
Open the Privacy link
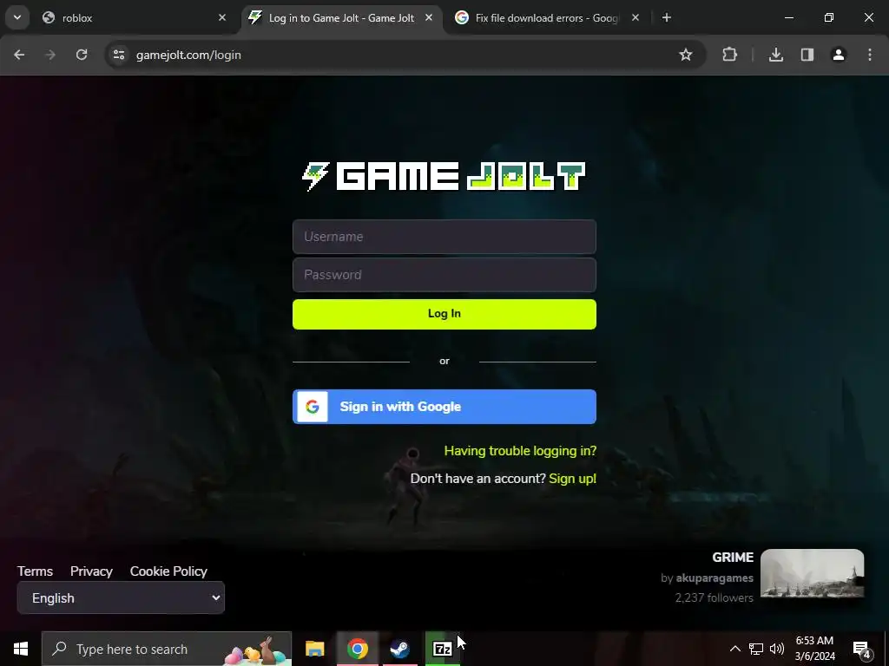tap(91, 571)
